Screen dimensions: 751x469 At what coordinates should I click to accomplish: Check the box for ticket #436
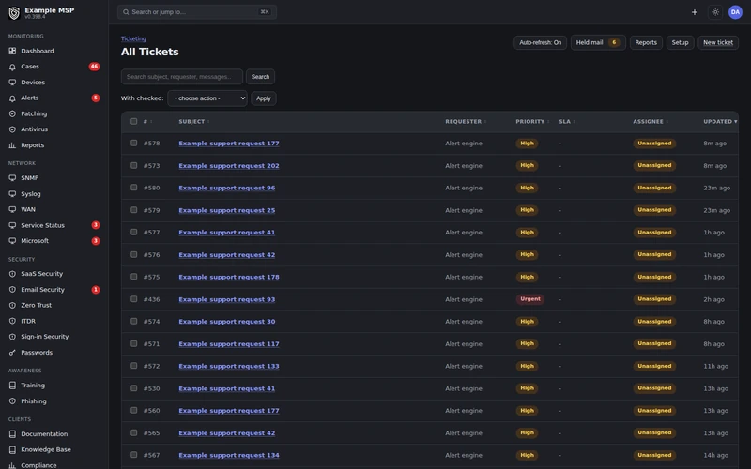pyautogui.click(x=133, y=299)
